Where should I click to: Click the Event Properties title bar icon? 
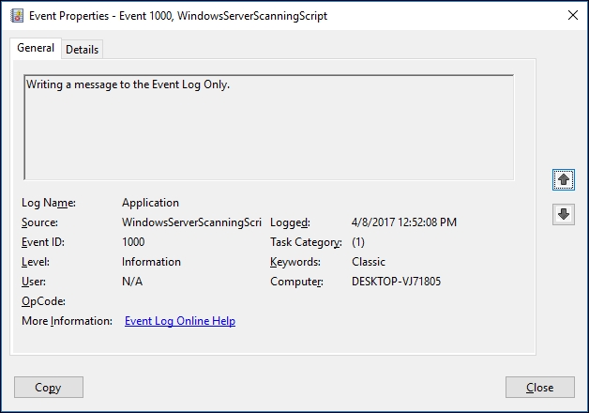pos(17,16)
